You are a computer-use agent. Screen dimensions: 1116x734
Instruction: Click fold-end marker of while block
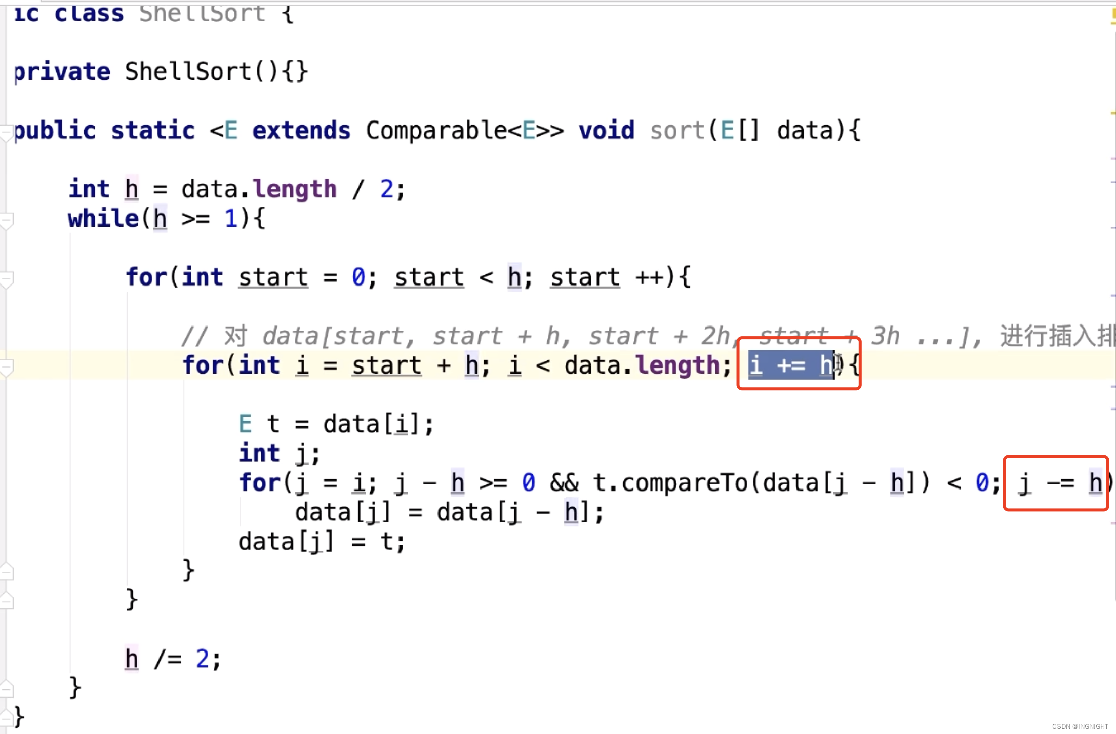[x=6, y=688]
